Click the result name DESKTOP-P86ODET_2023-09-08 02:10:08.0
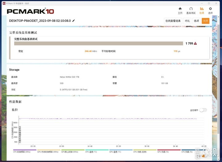 [x=40, y=21]
